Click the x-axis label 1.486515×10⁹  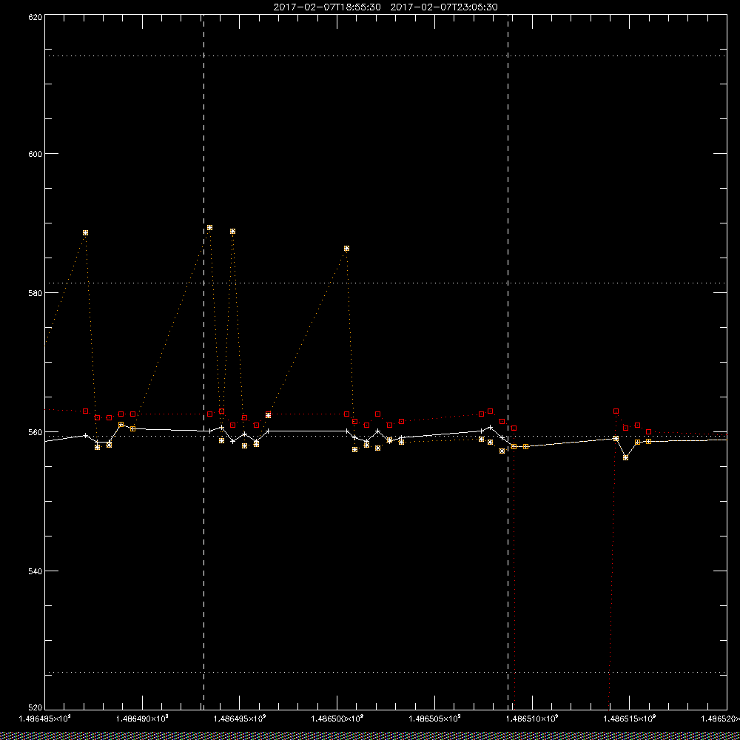(x=630, y=719)
